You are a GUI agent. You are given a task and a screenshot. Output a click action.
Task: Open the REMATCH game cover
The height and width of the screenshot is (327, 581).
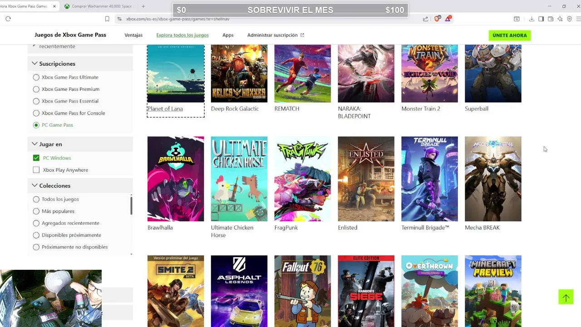point(303,74)
